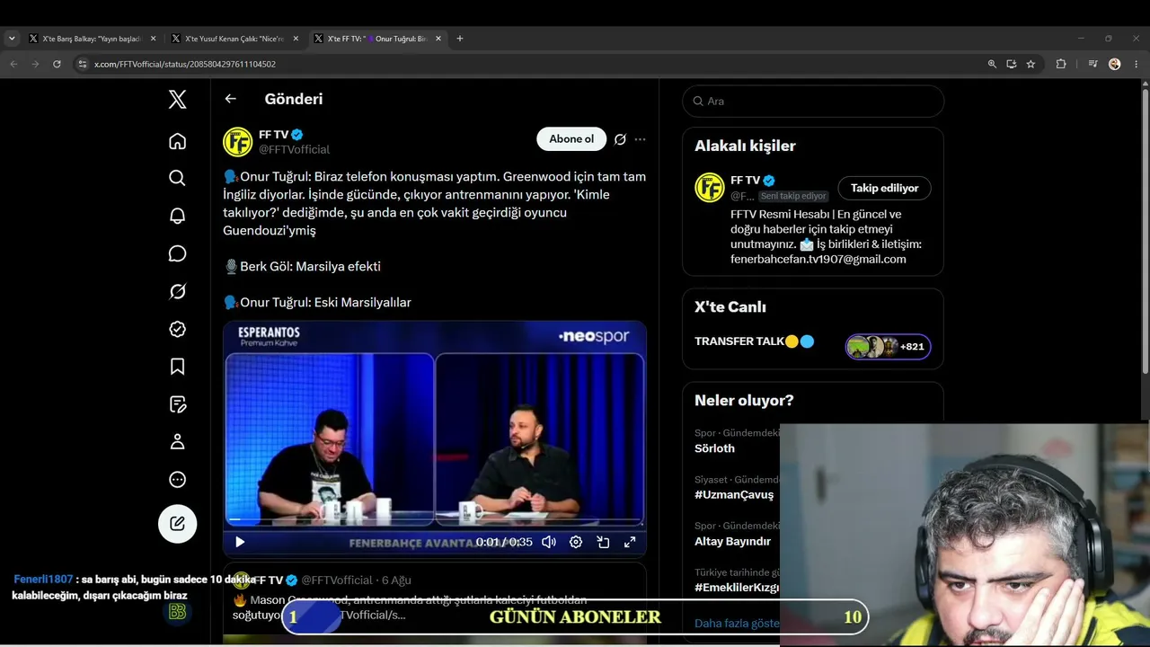
Task: Open the Altay Bayındır trend
Action: (x=732, y=542)
